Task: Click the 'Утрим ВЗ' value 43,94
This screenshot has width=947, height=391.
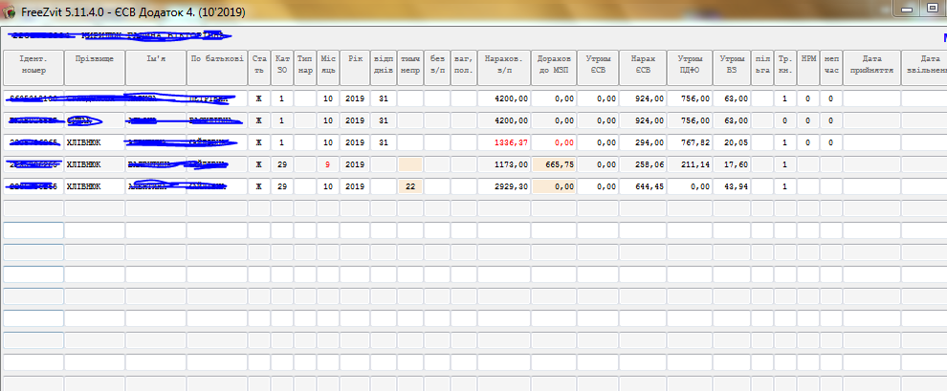Action: (x=732, y=186)
